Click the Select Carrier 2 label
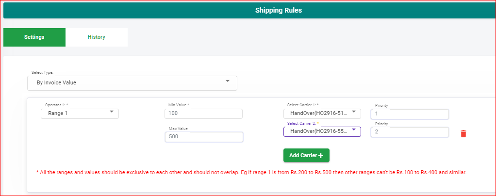The width and height of the screenshot is (496, 196). [303, 123]
